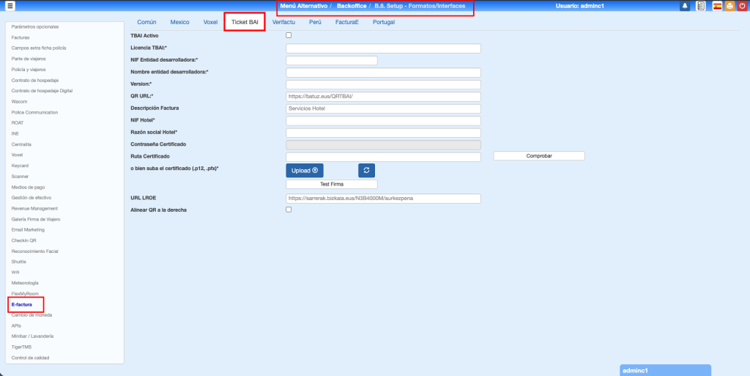Switch to the Verifactu tab
The height and width of the screenshot is (376, 750).
point(283,23)
